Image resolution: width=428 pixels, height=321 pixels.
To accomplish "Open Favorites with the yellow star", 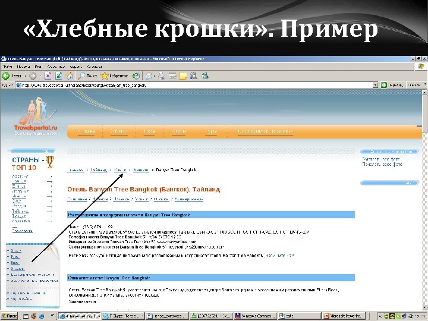I will click(105, 75).
